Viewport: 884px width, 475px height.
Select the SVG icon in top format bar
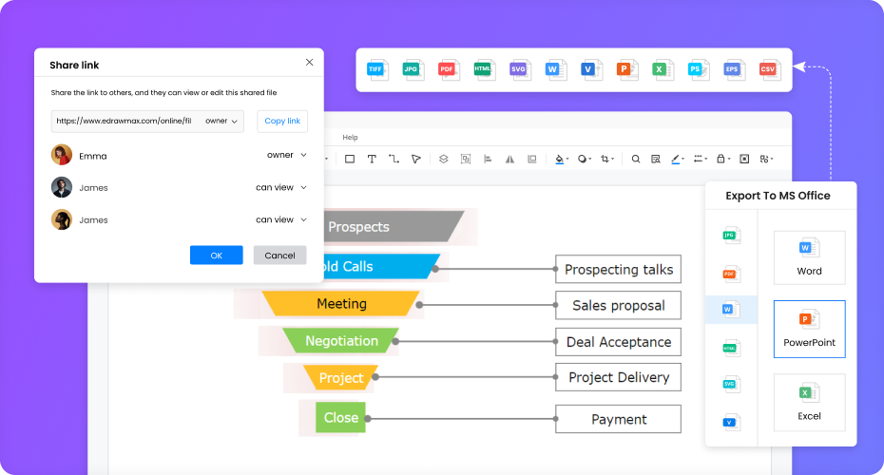[x=519, y=69]
